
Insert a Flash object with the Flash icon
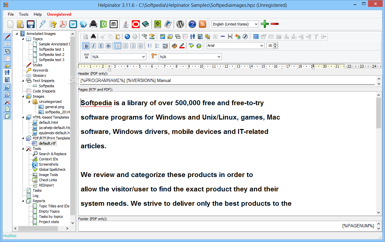click(x=245, y=37)
